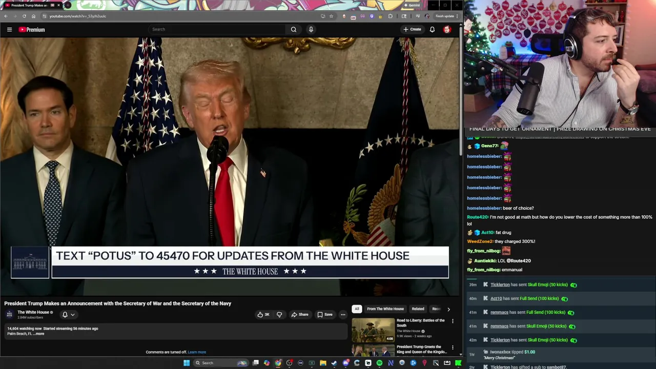
Task: Reload the page in Chrome
Action: (24, 16)
